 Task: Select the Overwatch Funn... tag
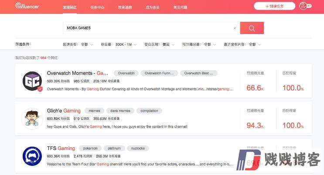(x=159, y=73)
